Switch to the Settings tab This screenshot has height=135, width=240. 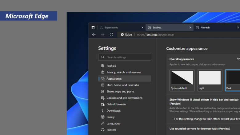[x=170, y=27]
